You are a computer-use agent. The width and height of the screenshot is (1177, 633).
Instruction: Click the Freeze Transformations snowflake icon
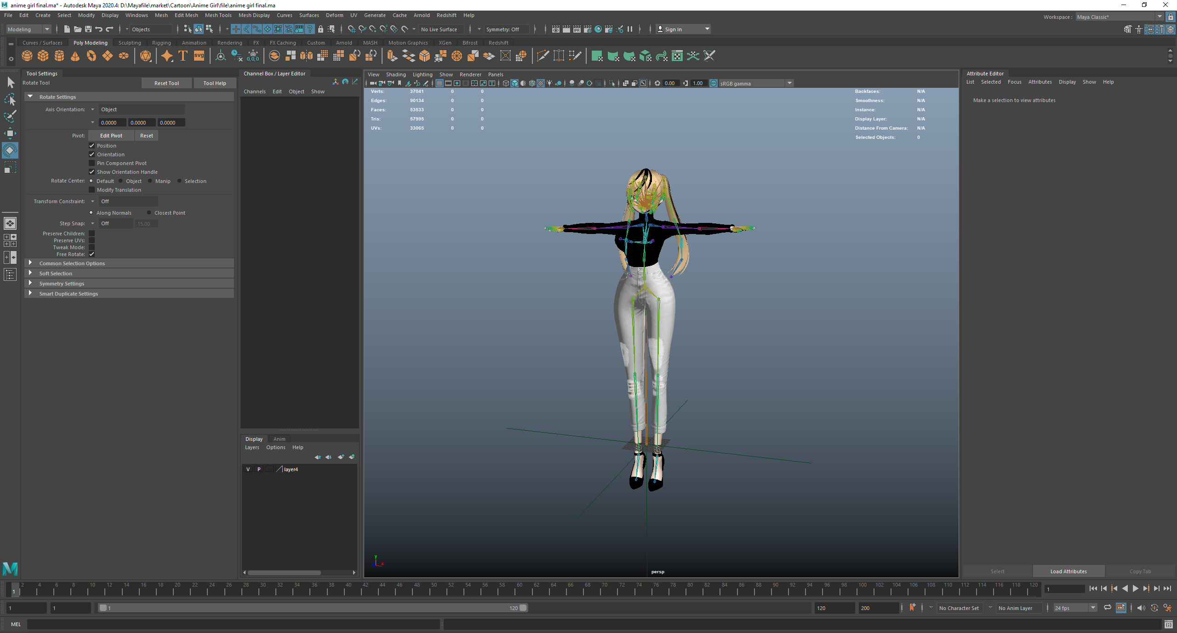253,56
